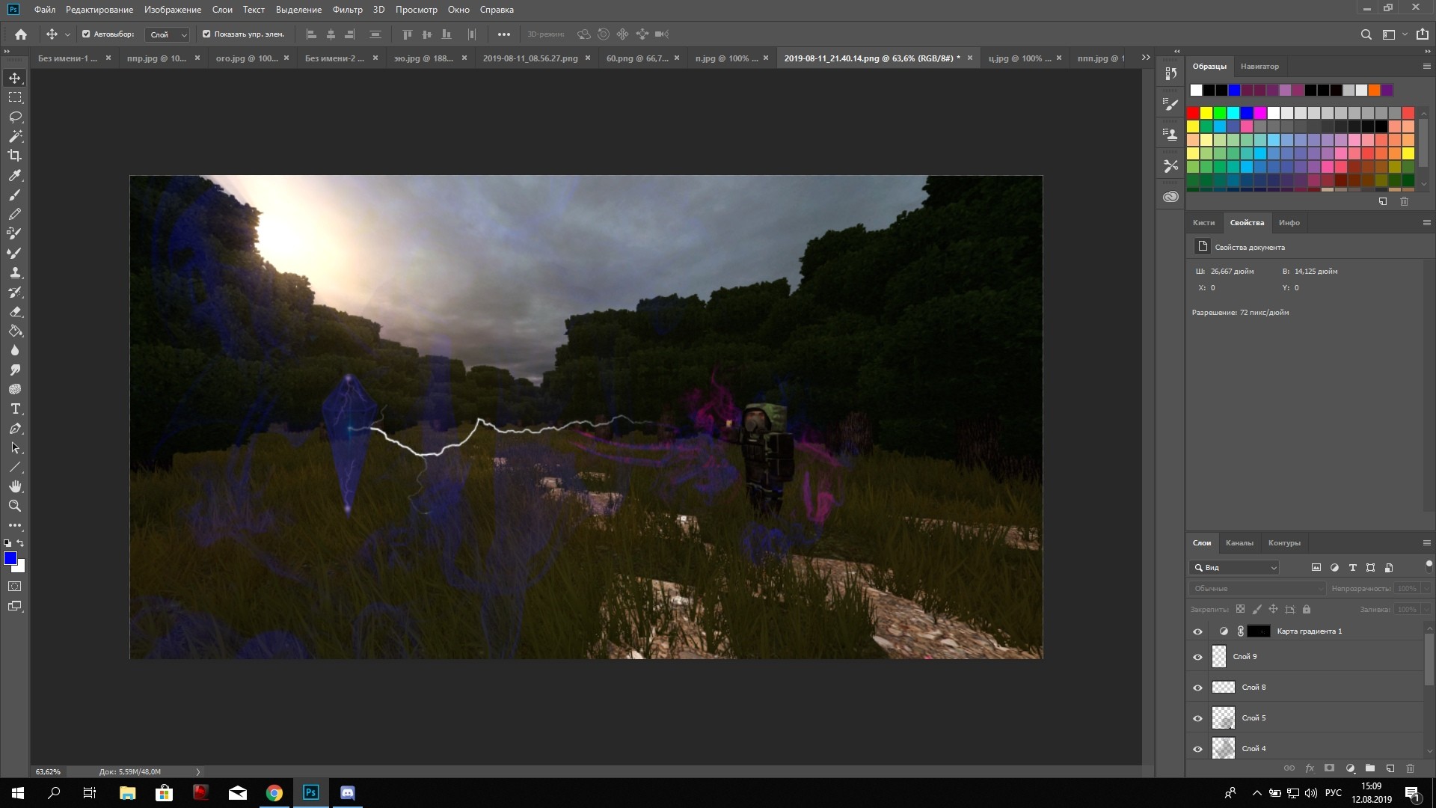
Task: Open more options ellipsis in options bar
Action: click(504, 34)
